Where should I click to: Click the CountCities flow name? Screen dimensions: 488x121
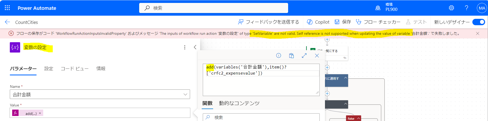pyautogui.click(x=27, y=22)
